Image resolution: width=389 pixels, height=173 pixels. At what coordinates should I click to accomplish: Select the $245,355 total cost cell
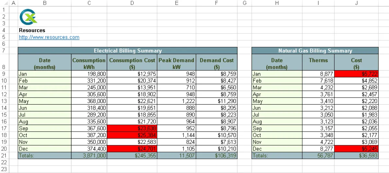click(132, 156)
